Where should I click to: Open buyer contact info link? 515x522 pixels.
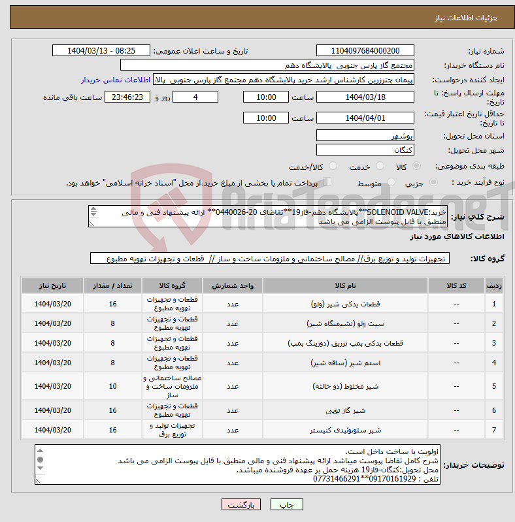coord(116,80)
